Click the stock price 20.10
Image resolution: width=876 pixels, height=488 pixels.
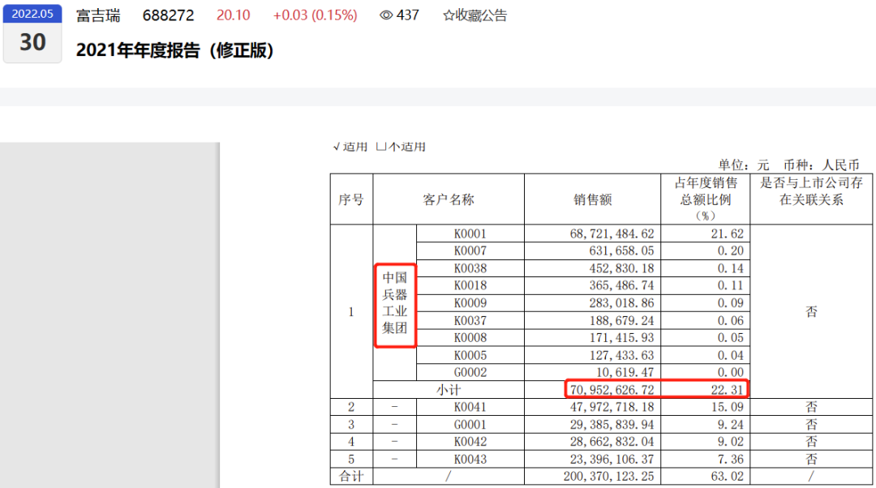point(234,15)
